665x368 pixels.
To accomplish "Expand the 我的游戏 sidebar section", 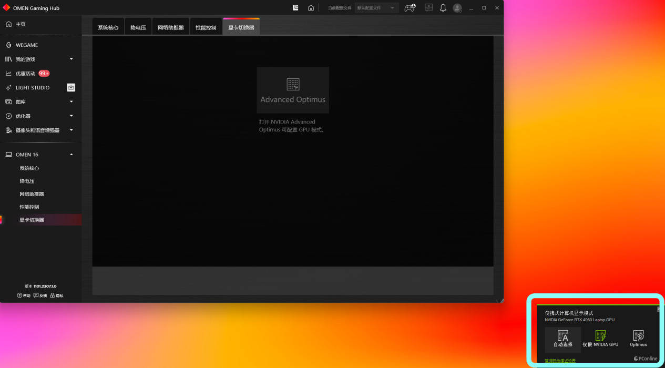I will pos(71,59).
